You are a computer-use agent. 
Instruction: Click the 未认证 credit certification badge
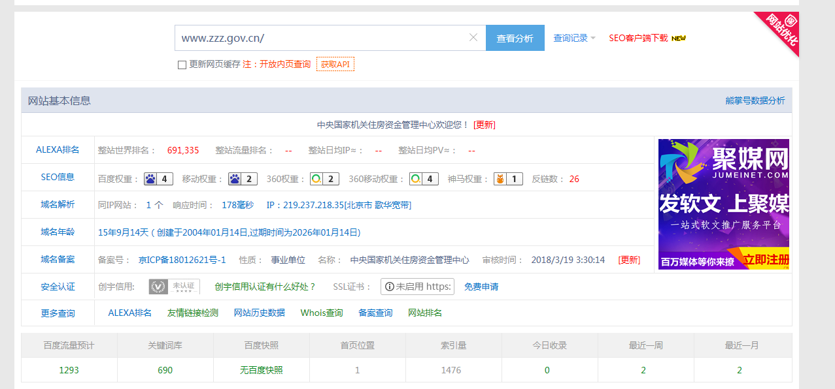pyautogui.click(x=174, y=287)
